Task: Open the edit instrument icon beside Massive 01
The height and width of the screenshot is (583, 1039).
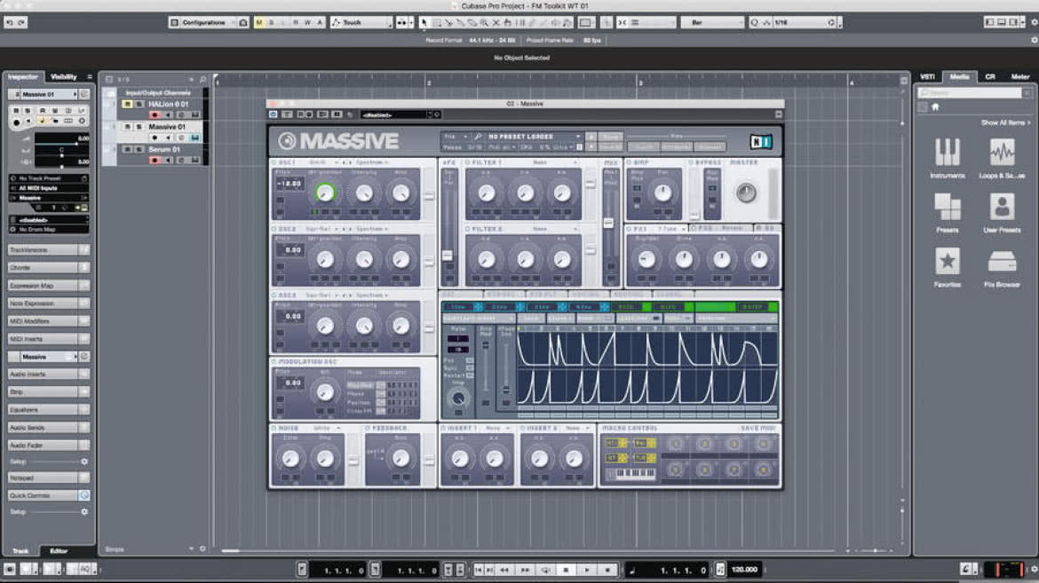Action: (83, 94)
